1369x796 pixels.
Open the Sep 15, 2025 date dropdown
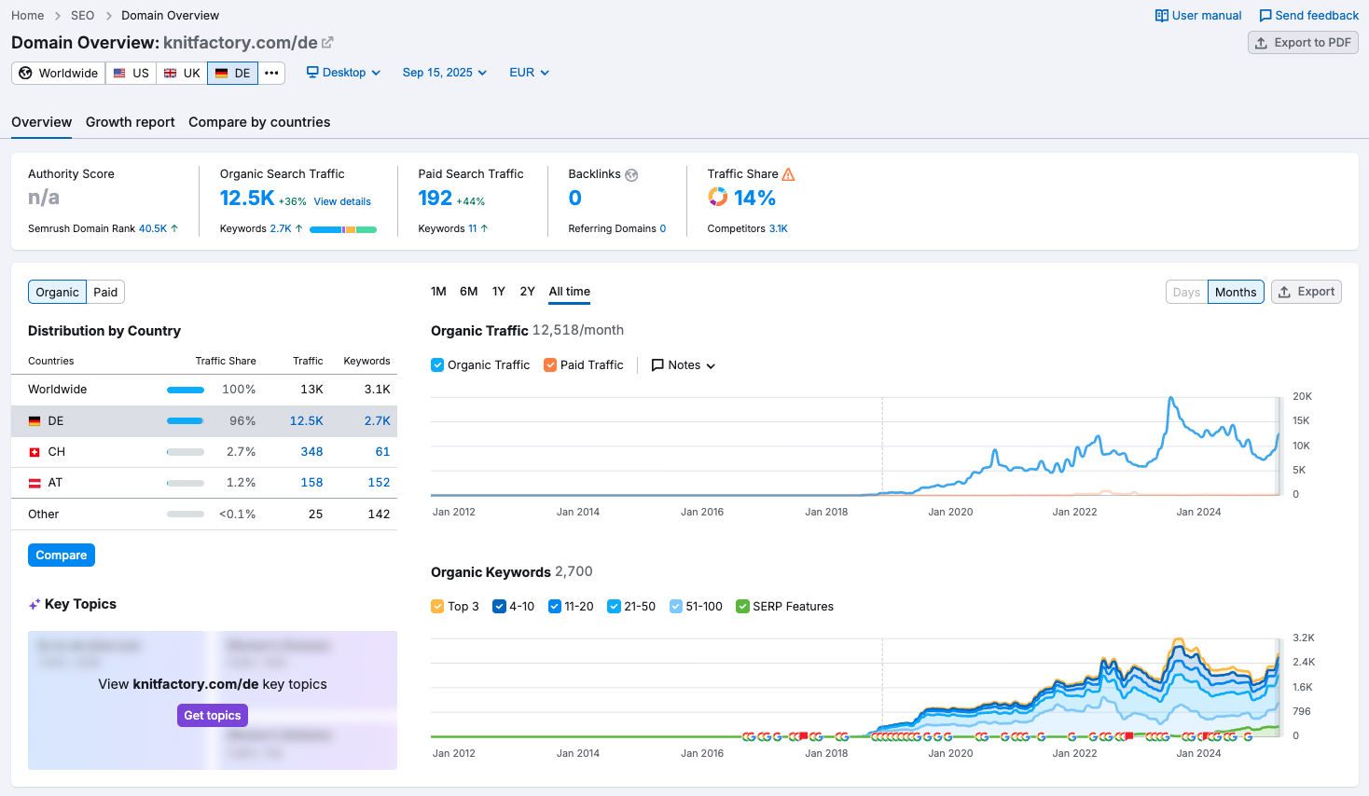click(x=445, y=73)
